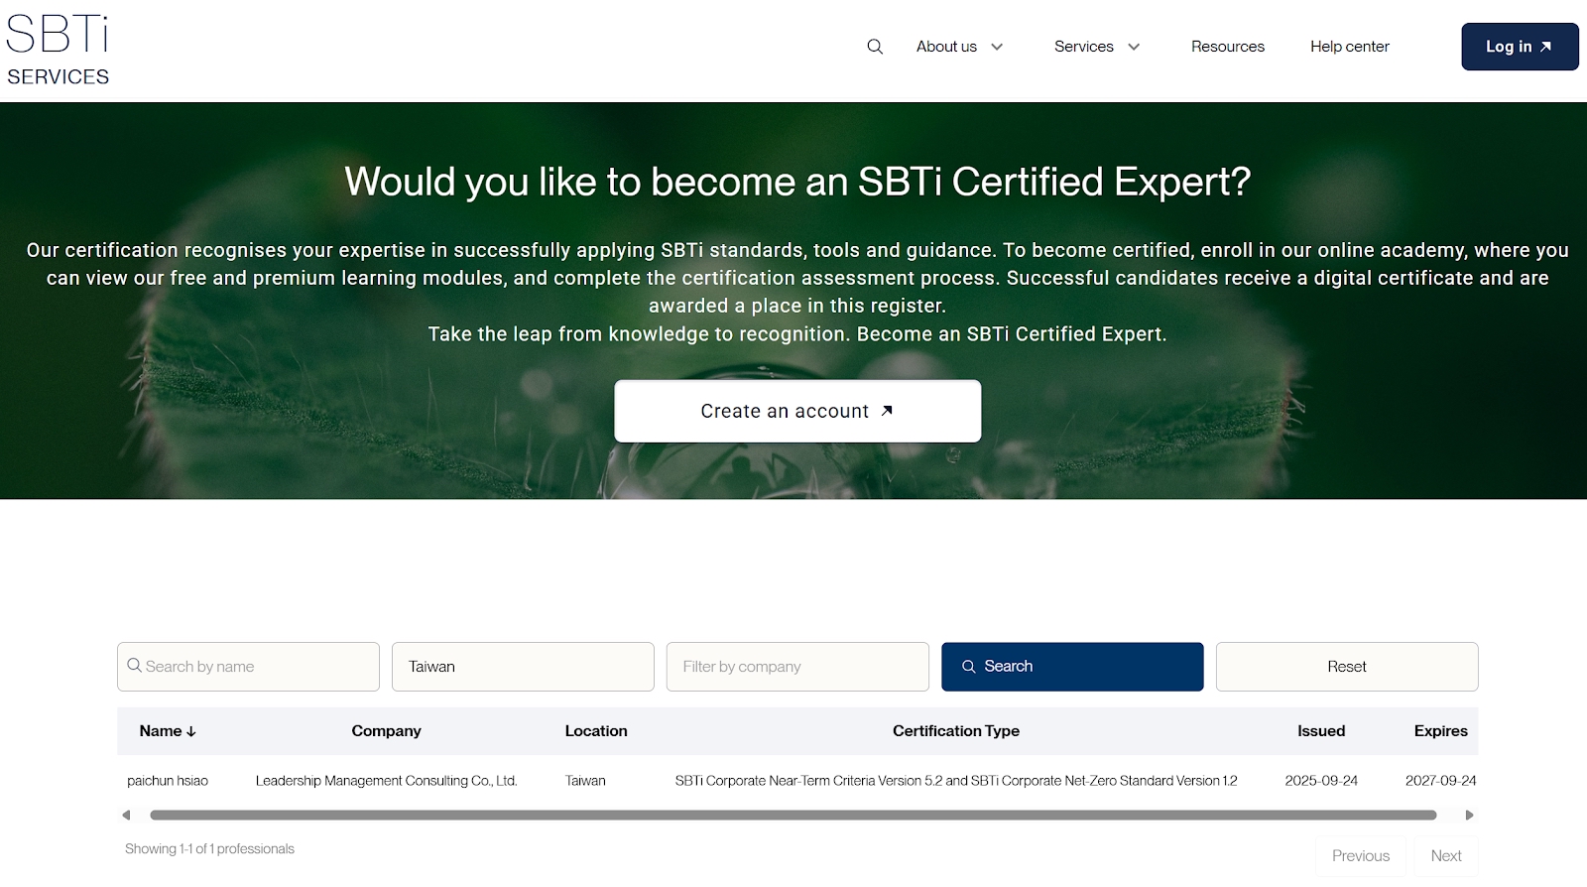Click Create an account button

click(797, 411)
